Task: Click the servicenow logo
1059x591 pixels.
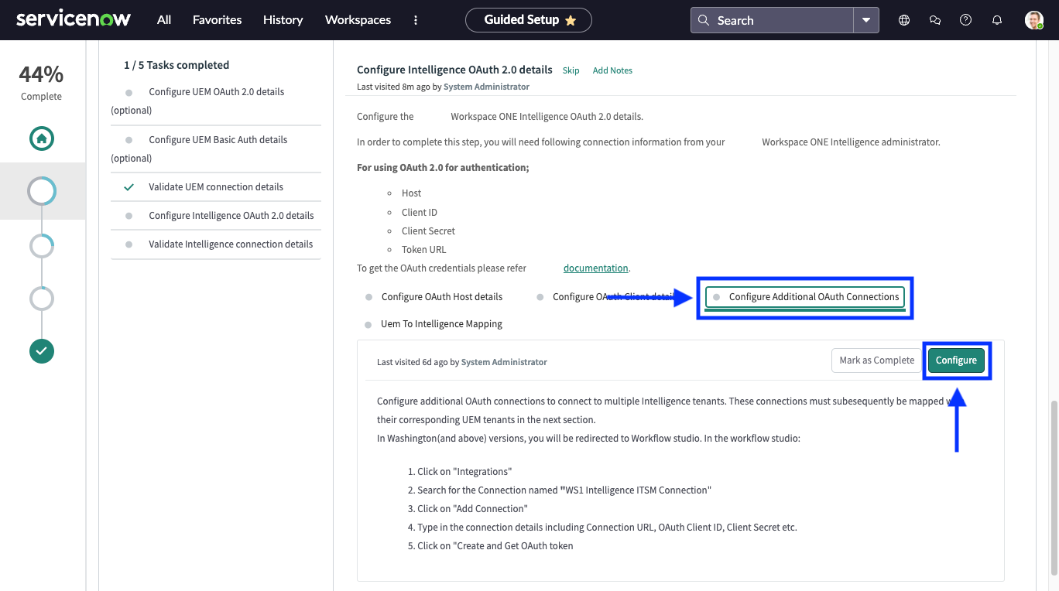Action: pos(74,18)
